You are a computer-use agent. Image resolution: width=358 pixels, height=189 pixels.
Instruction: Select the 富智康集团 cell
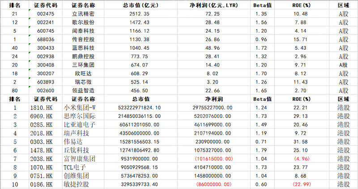coord(83,159)
